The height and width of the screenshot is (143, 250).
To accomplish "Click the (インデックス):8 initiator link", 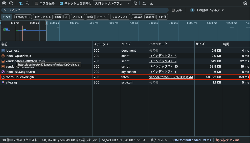I will click(x=163, y=56).
